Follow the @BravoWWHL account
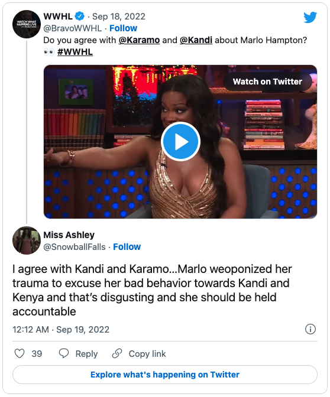 (x=123, y=28)
